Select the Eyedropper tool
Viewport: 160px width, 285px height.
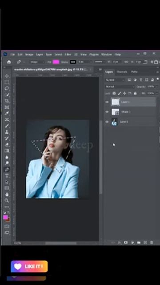pyautogui.click(x=7, y=113)
